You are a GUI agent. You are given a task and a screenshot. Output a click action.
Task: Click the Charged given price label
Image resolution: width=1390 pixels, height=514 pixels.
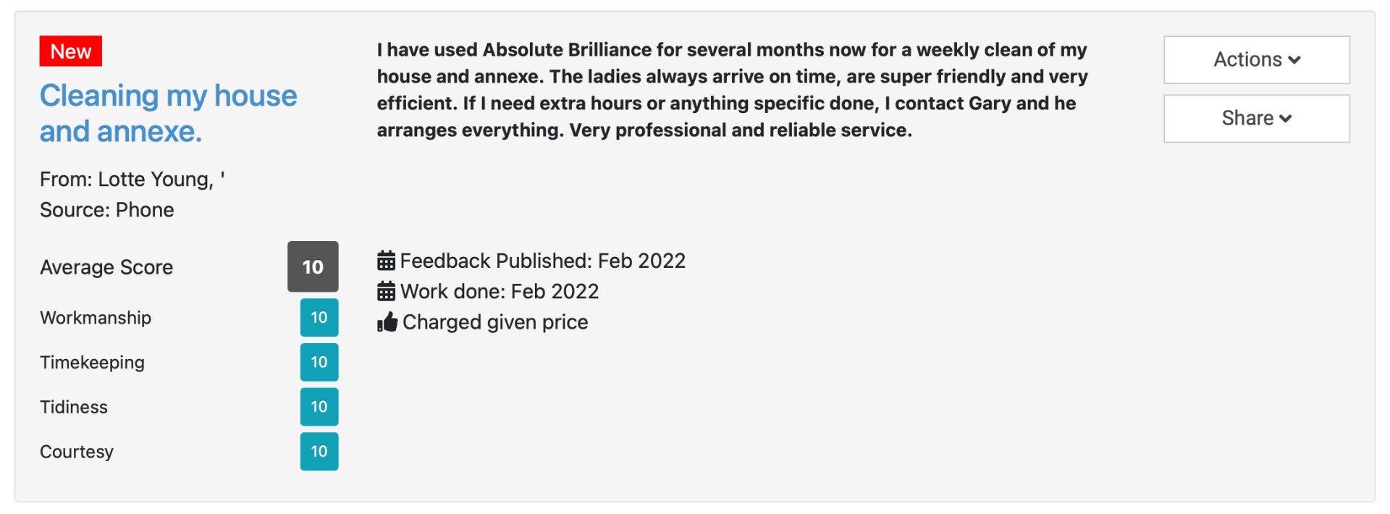(495, 322)
